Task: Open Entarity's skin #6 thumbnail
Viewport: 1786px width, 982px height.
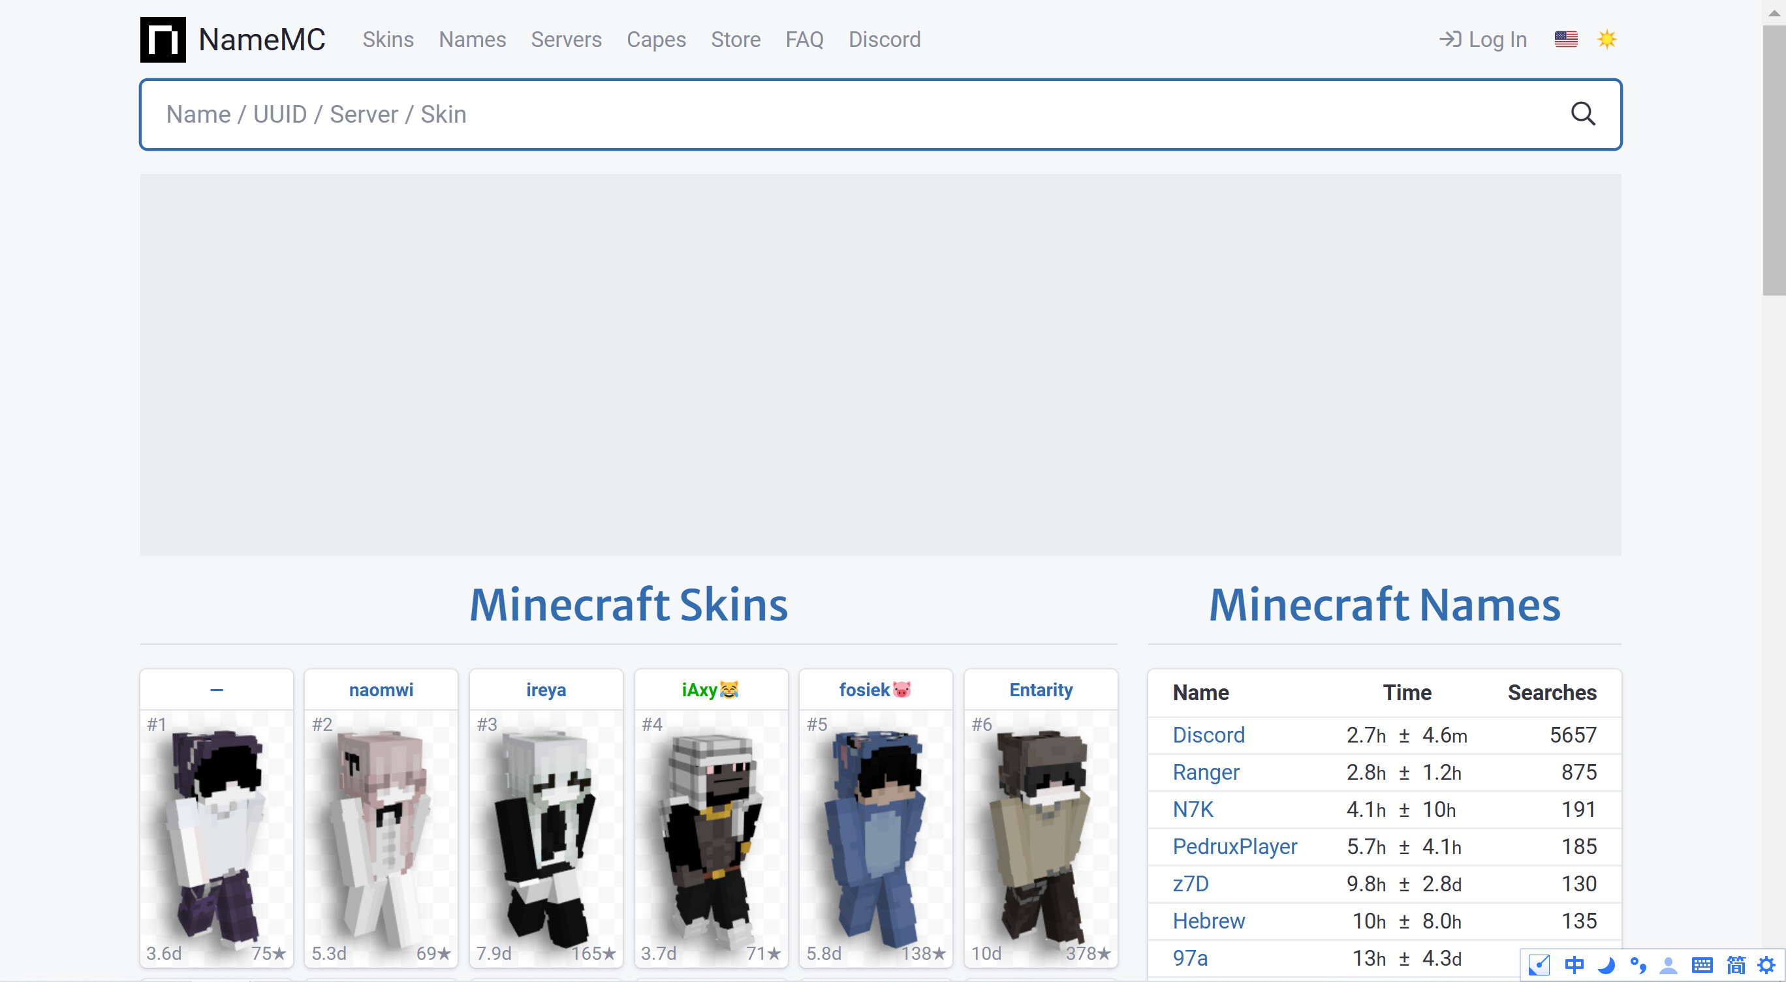Action: pyautogui.click(x=1041, y=838)
